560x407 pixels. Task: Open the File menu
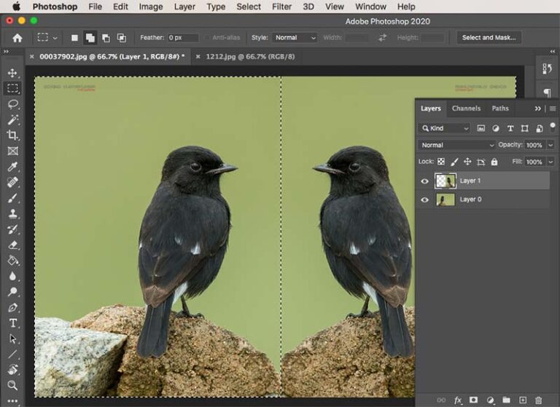tap(95, 7)
